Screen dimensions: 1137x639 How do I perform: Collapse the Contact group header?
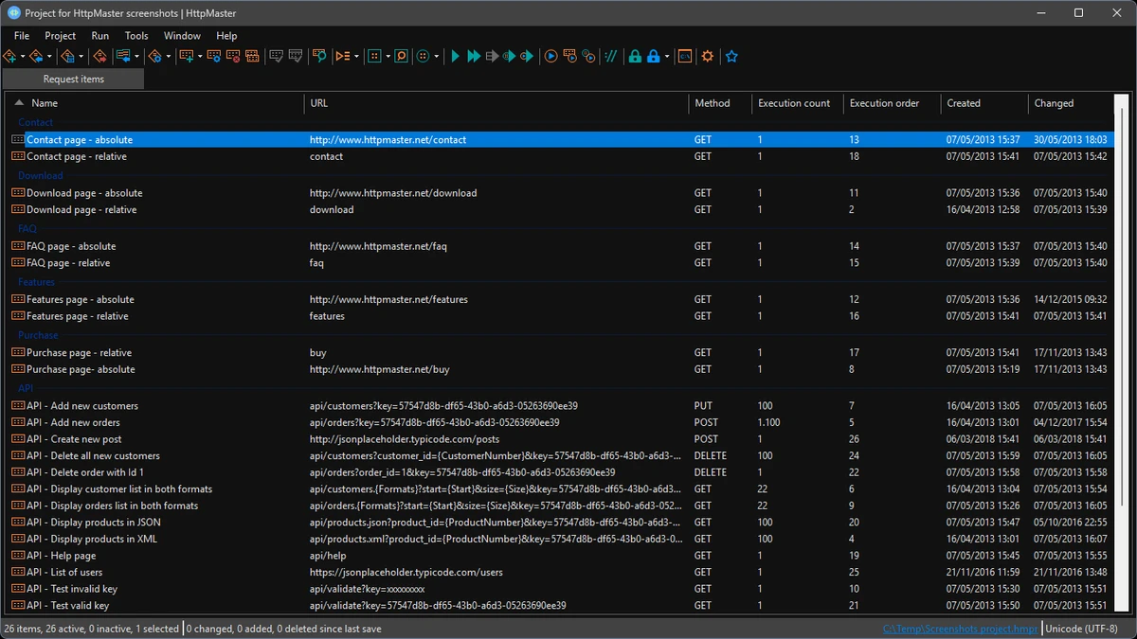pos(36,122)
